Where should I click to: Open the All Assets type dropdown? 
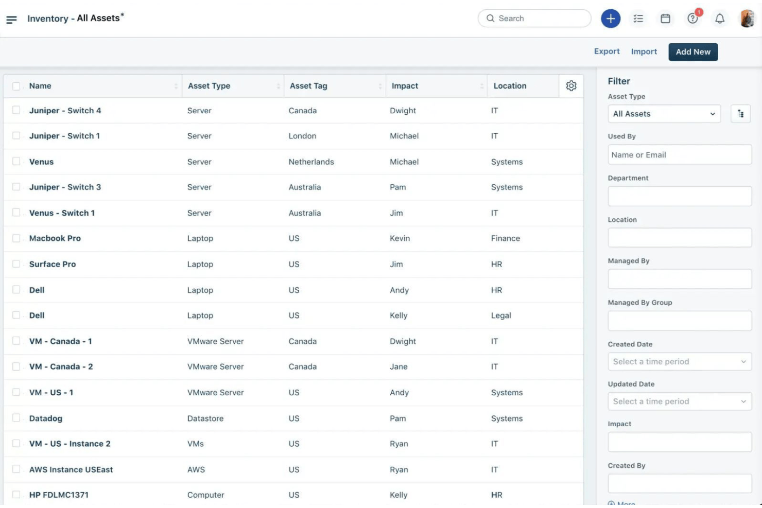[664, 114]
